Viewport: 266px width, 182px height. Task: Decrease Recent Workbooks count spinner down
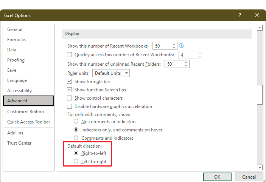(x=174, y=48)
